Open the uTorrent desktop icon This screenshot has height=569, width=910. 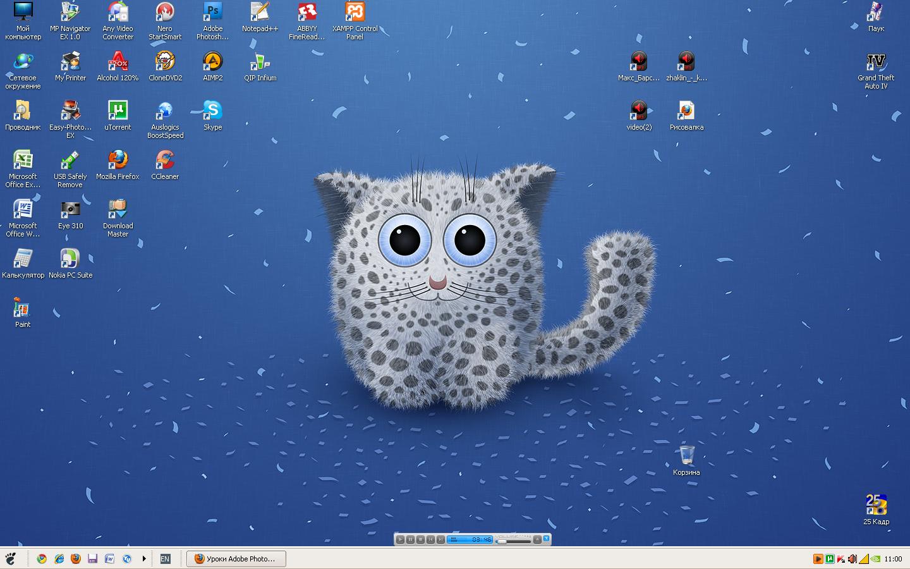point(118,111)
